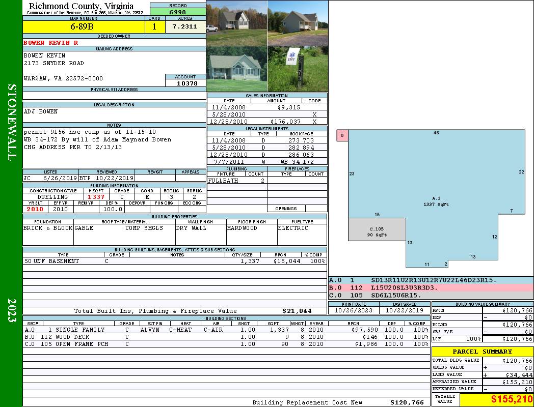Click deeded owner name BOWEN KEVIN R
This screenshot has width=535, height=407.
pos(51,43)
